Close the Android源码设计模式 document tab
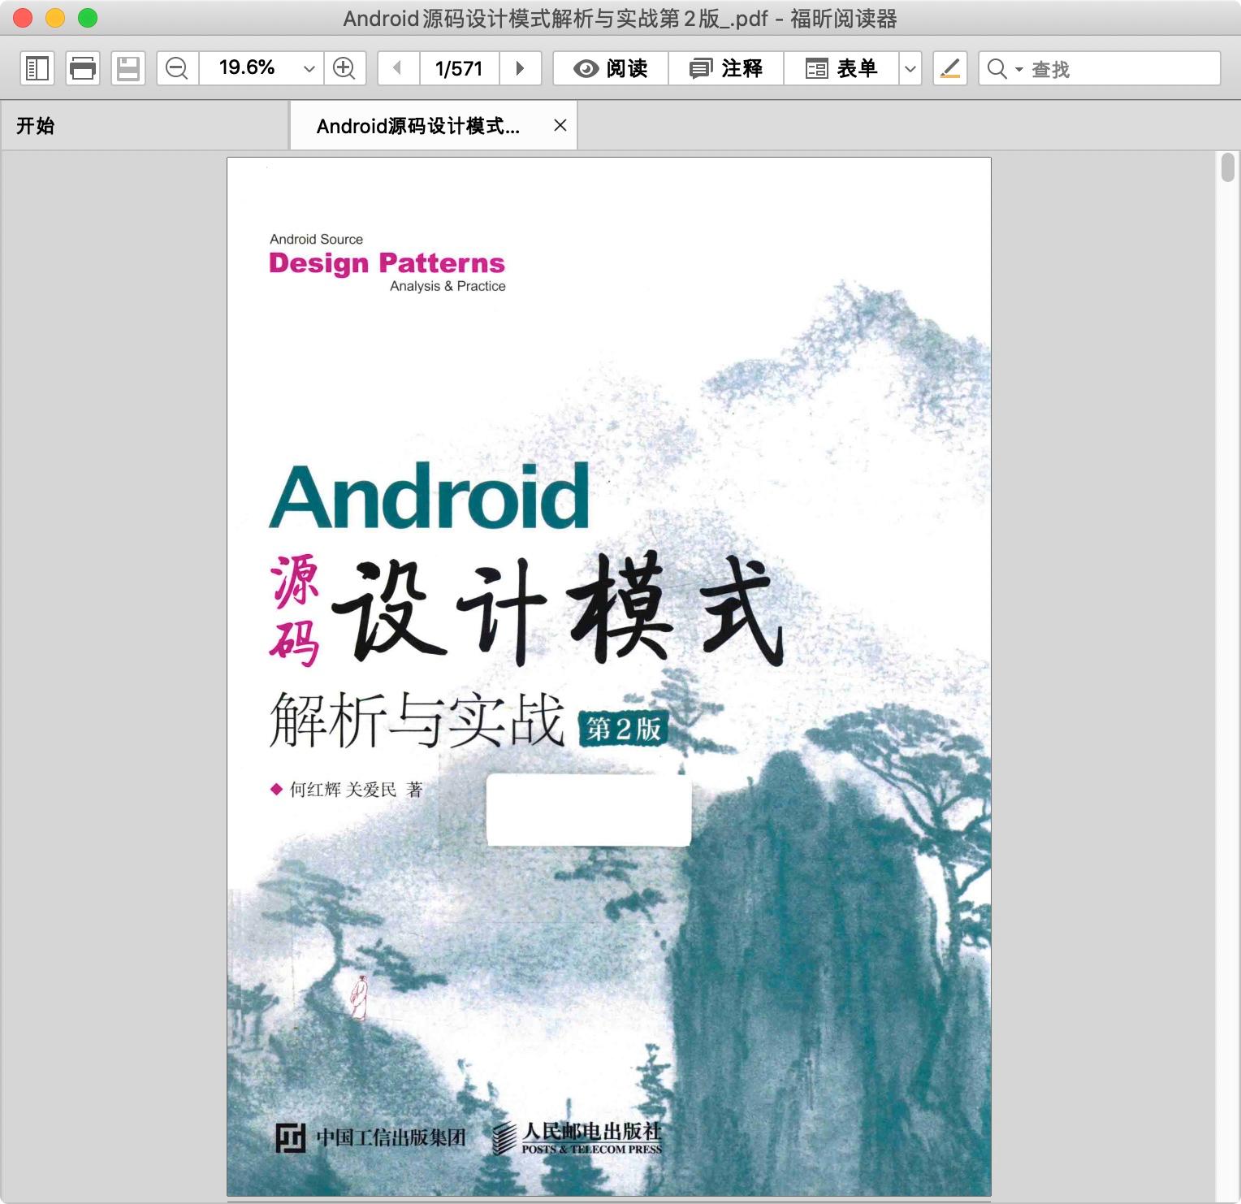 pyautogui.click(x=560, y=125)
